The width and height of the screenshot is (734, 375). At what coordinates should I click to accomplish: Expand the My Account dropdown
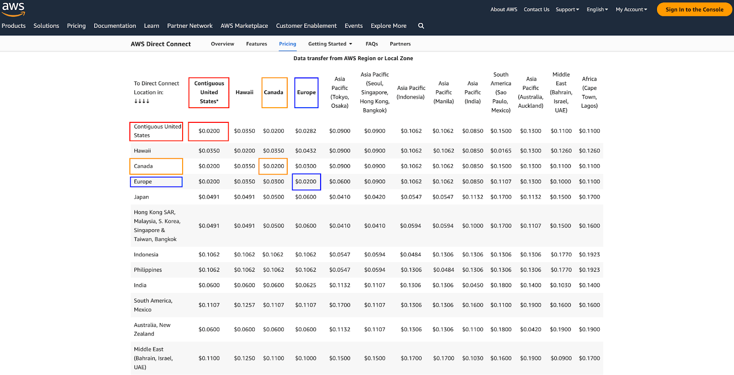click(x=631, y=10)
